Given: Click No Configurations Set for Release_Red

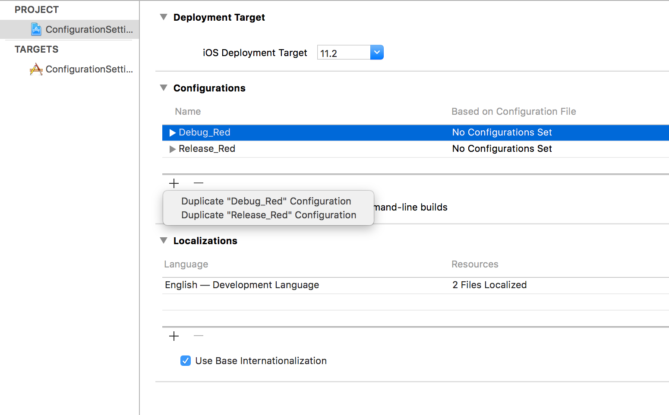Looking at the screenshot, I should click(x=502, y=149).
